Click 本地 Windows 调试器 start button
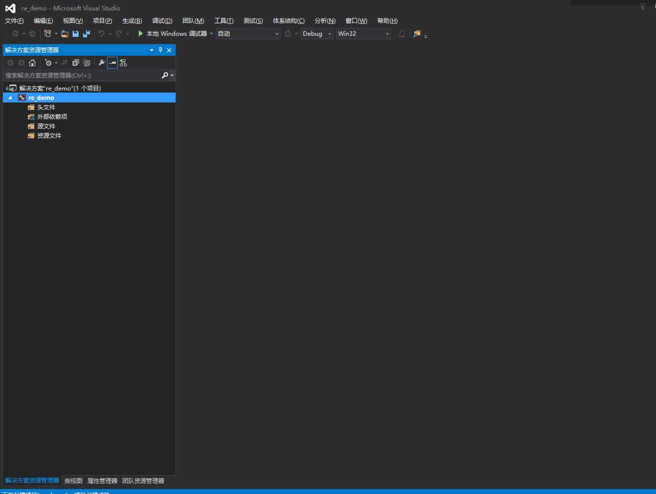 (x=173, y=33)
